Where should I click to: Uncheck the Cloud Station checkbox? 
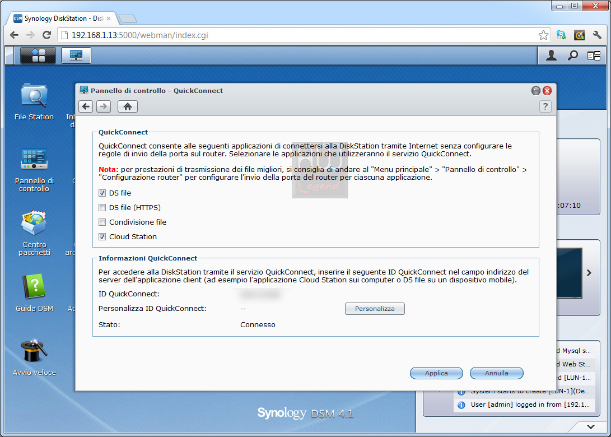click(102, 236)
